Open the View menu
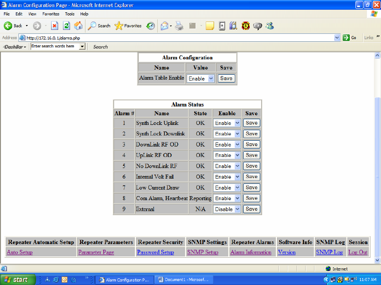The image size is (381, 285). [32, 14]
